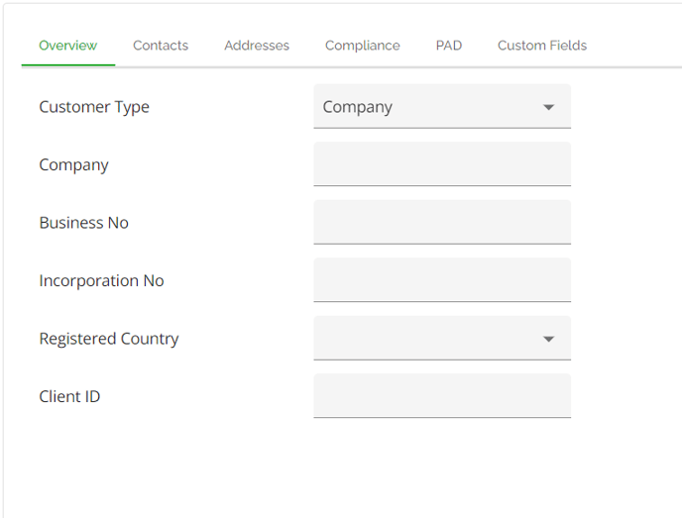682x518 pixels.
Task: Open the Customer Type combo box showing Company
Action: (x=442, y=106)
